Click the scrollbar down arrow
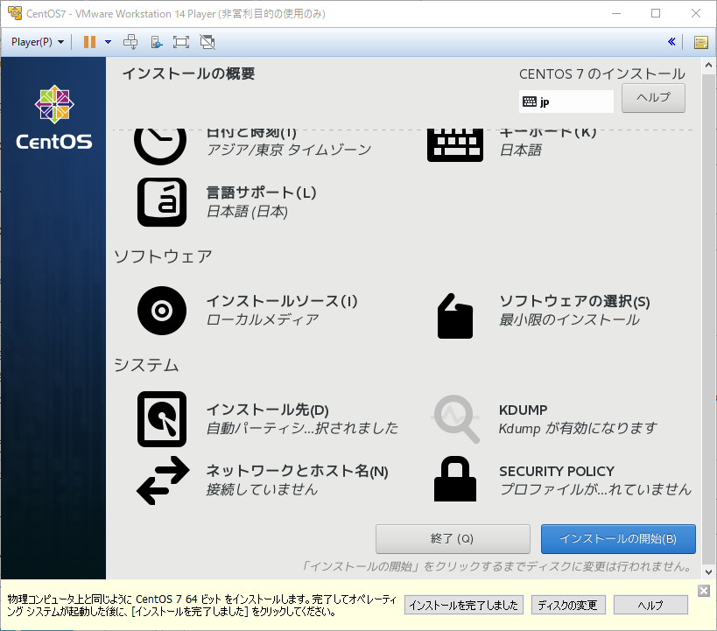Screen dimensions: 717x631 (x=708, y=571)
